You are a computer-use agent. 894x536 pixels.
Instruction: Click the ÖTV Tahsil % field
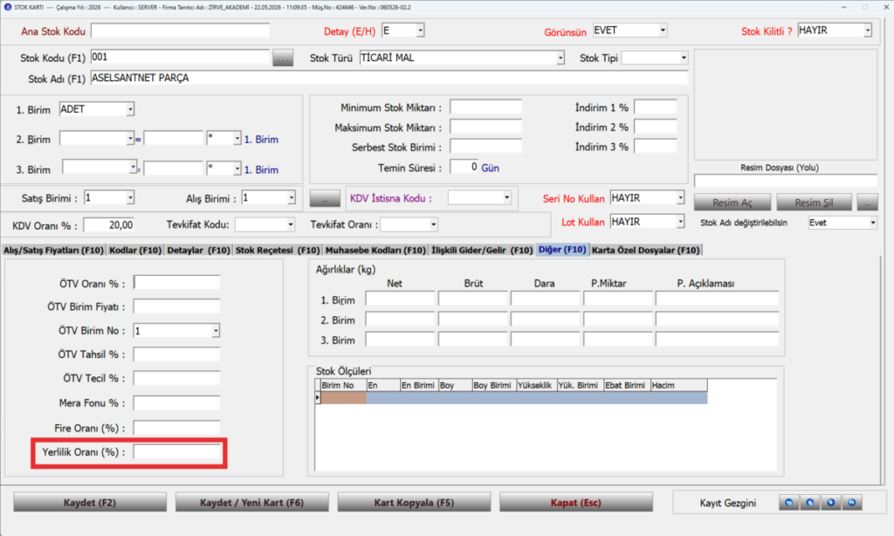point(176,354)
